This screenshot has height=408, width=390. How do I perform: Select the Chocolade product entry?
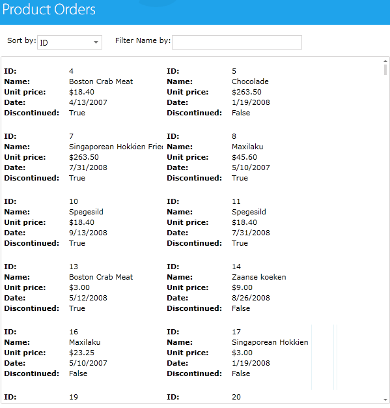click(x=245, y=92)
